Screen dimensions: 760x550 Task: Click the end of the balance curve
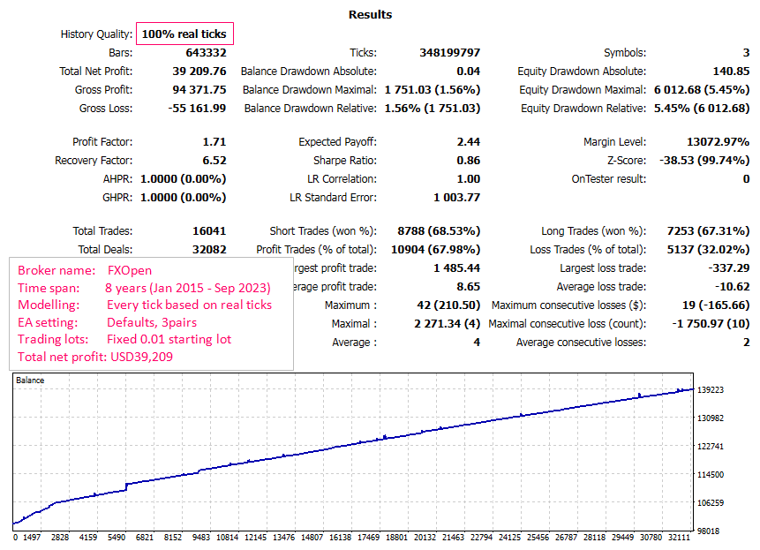tap(692, 389)
